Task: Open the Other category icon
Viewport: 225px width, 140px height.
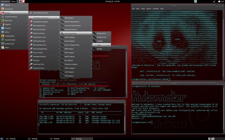Action: tap(3, 48)
